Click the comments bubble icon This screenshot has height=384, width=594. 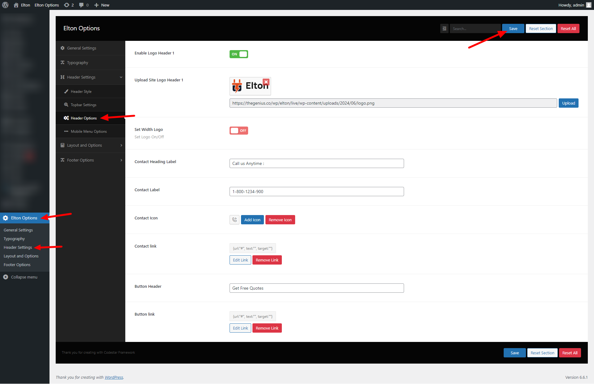[x=81, y=5]
